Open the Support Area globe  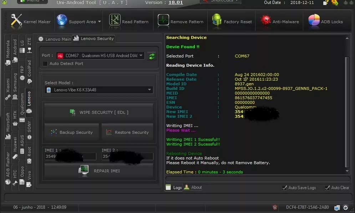(x=62, y=20)
